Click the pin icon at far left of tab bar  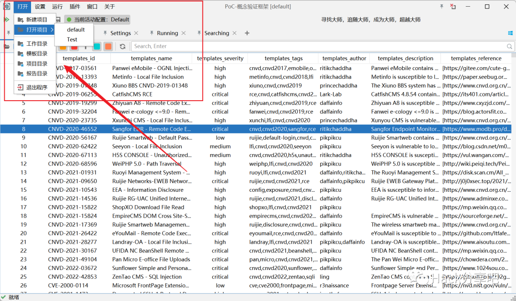9,33
